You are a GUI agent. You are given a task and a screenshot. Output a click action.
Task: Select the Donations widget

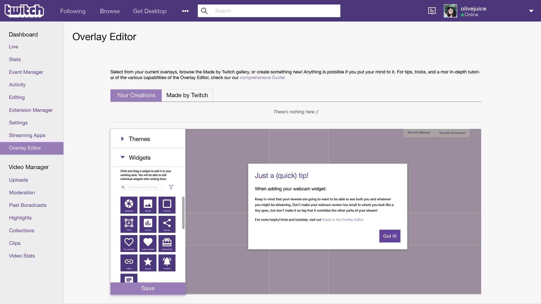[167, 244]
